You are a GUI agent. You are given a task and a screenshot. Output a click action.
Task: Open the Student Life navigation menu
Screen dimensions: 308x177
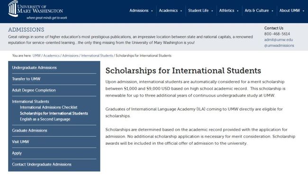(199, 10)
